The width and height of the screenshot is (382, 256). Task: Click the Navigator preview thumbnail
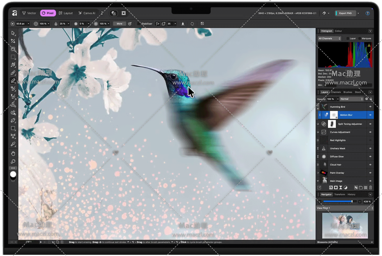tap(345, 225)
